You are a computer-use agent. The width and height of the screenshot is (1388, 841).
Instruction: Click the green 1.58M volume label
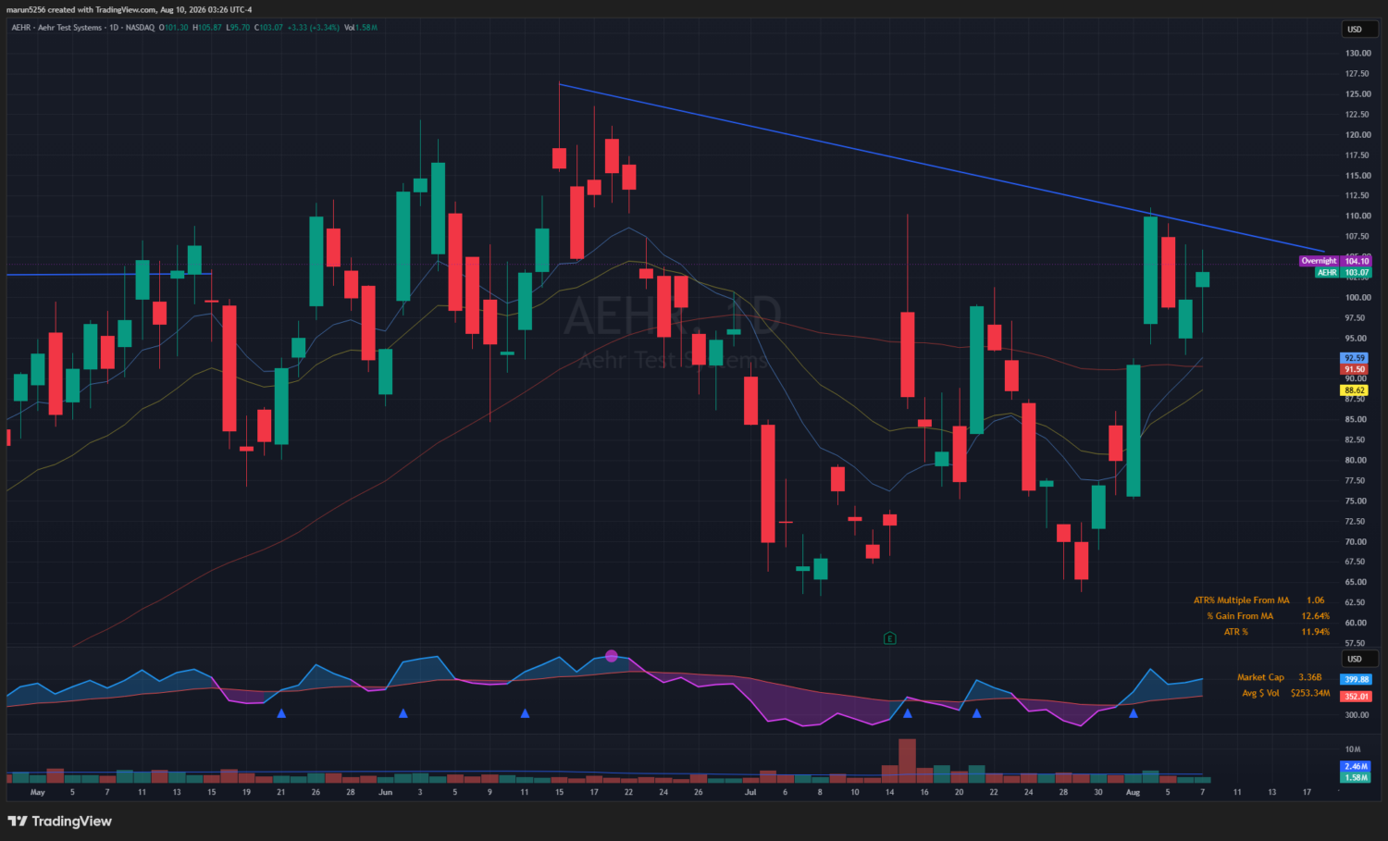[x=1356, y=777]
